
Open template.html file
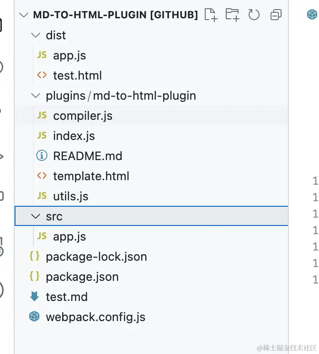[91, 176]
